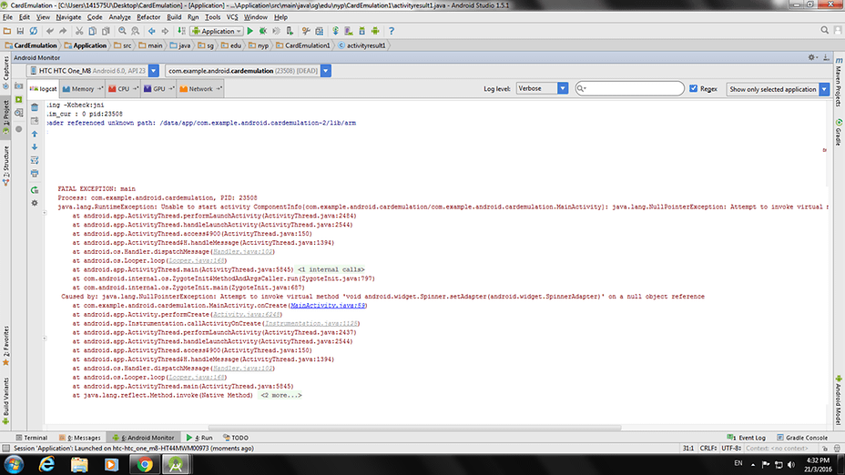Click the Redo arrow icon

(63, 31)
